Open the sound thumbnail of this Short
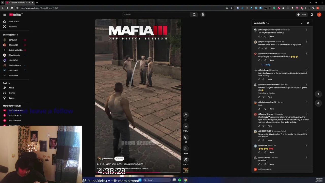 [186, 170]
